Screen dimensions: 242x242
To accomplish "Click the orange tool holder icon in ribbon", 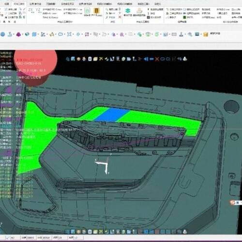I will pos(96,11).
